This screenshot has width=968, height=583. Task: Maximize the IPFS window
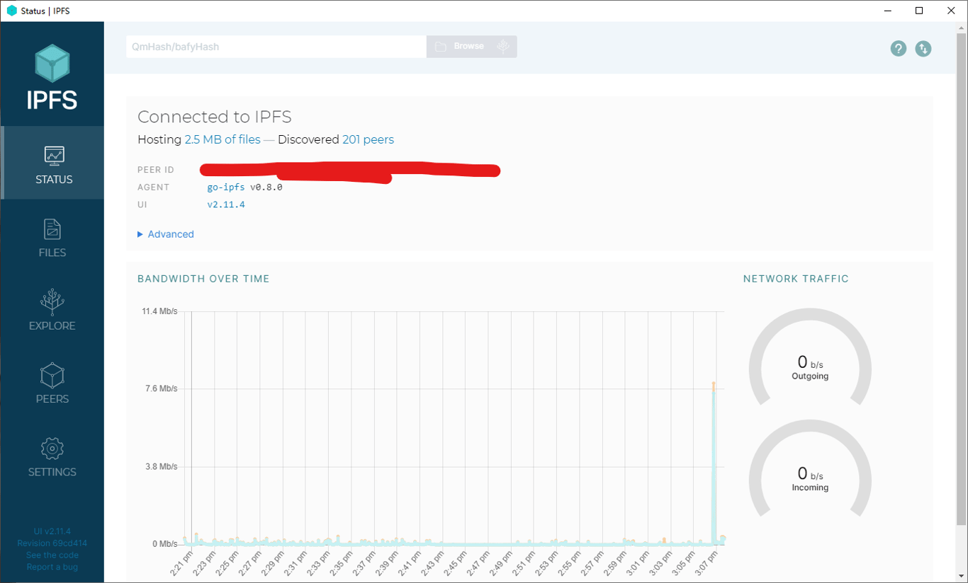point(919,11)
